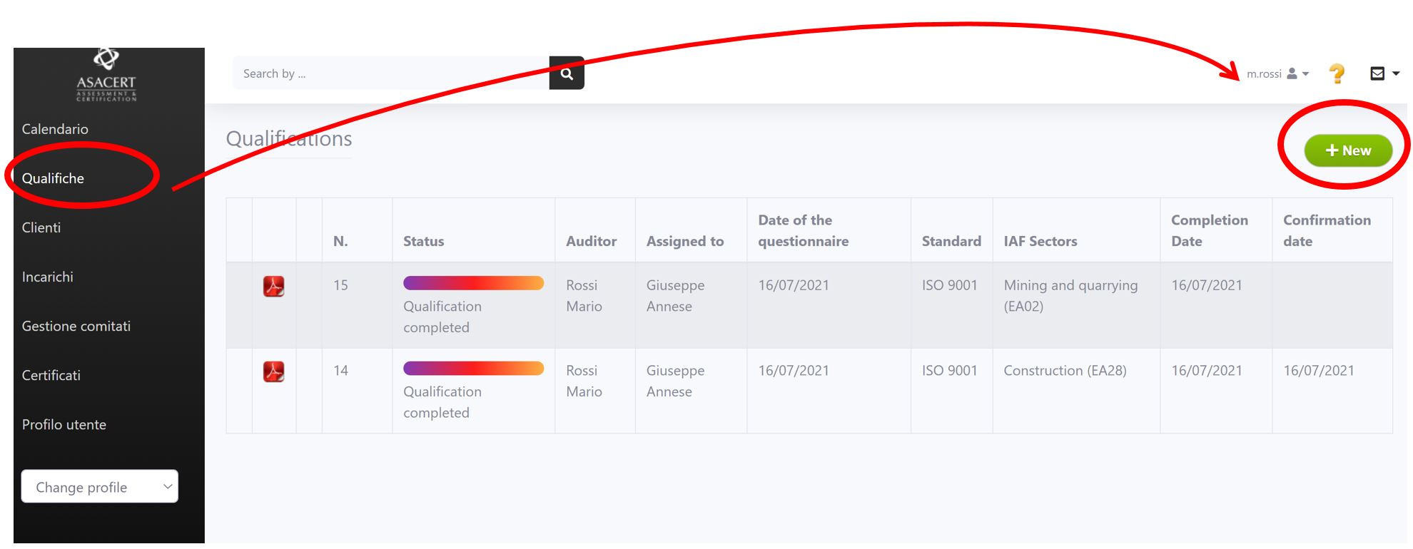1413x549 pixels.
Task: Select Qualifiche in the sidebar
Action: click(x=53, y=178)
